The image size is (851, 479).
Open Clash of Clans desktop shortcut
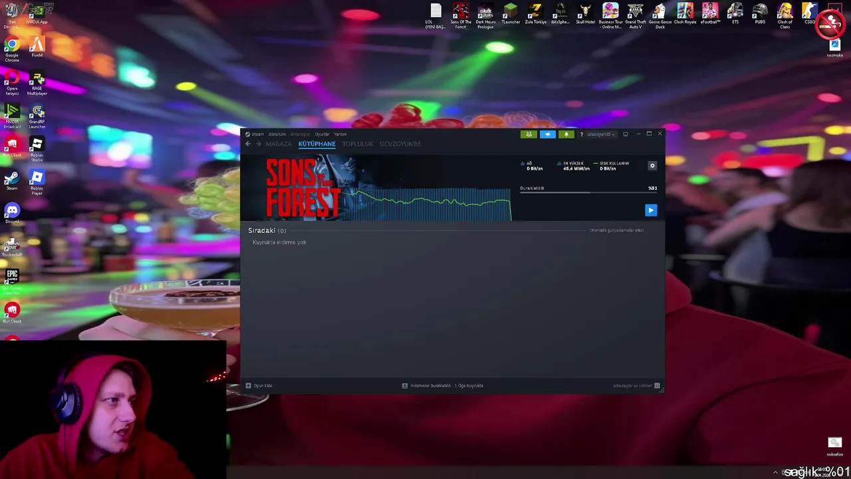point(785,16)
